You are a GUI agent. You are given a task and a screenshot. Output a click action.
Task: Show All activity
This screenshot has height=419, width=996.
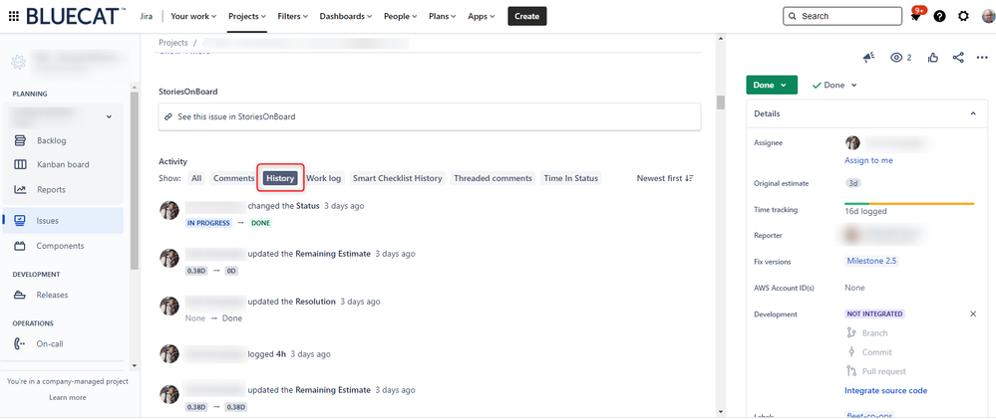point(196,178)
